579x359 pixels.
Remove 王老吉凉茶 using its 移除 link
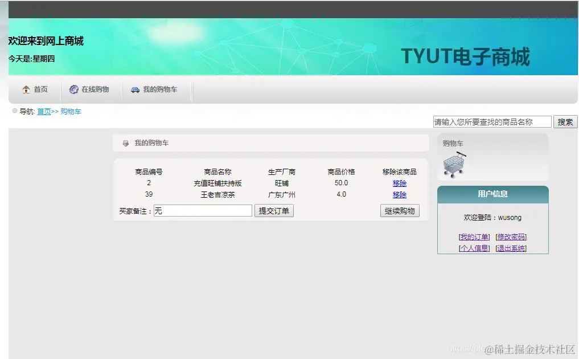[399, 195]
